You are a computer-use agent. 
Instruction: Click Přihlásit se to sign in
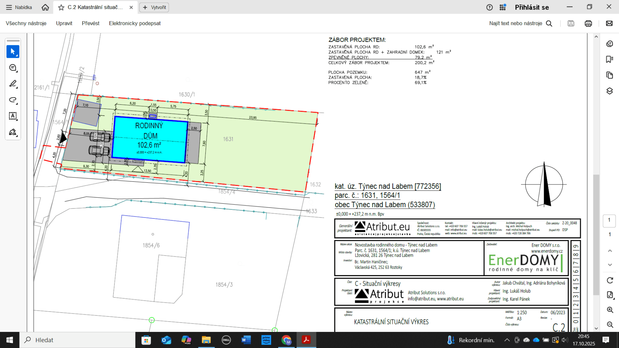(x=532, y=7)
